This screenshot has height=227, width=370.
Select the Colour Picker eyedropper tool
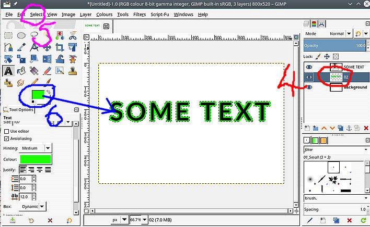(x=21, y=47)
